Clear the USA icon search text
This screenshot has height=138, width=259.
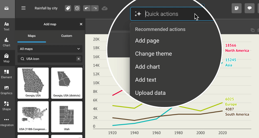tap(78, 59)
